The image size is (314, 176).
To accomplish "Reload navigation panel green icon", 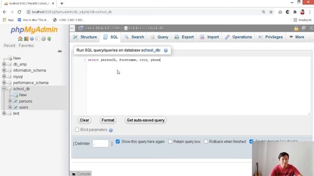I will point(49,39).
